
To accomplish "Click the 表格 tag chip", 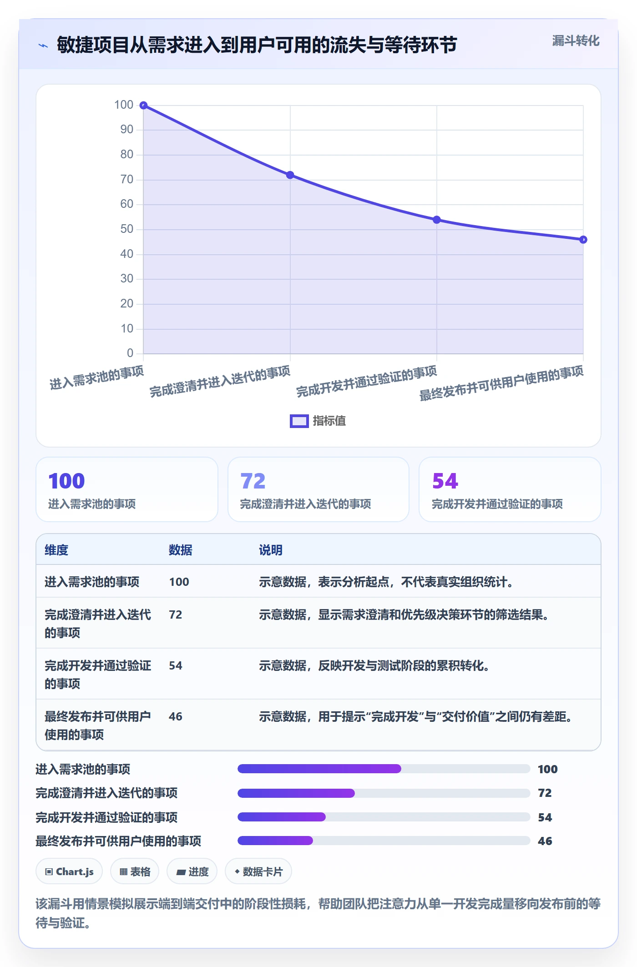I will [135, 871].
